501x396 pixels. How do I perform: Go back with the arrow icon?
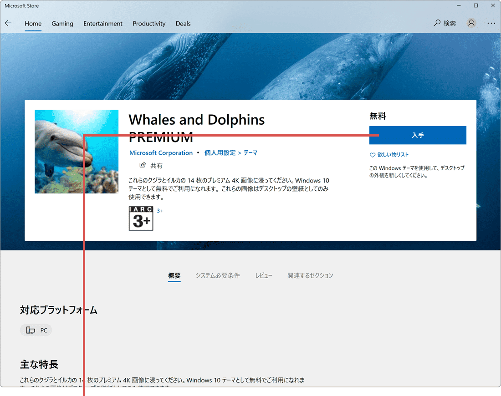[8, 23]
